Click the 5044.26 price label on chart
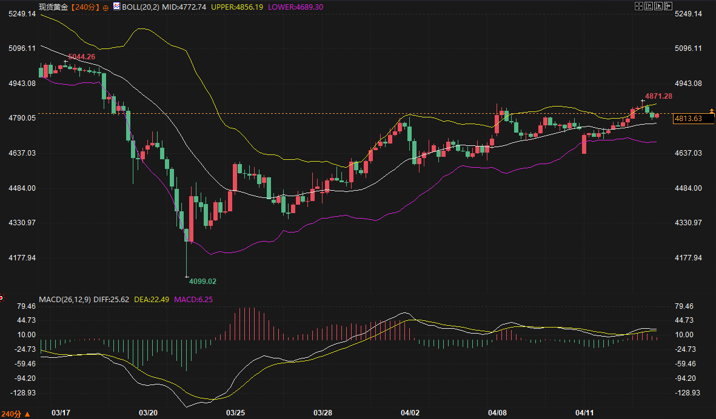The height and width of the screenshot is (419, 716). click(82, 57)
